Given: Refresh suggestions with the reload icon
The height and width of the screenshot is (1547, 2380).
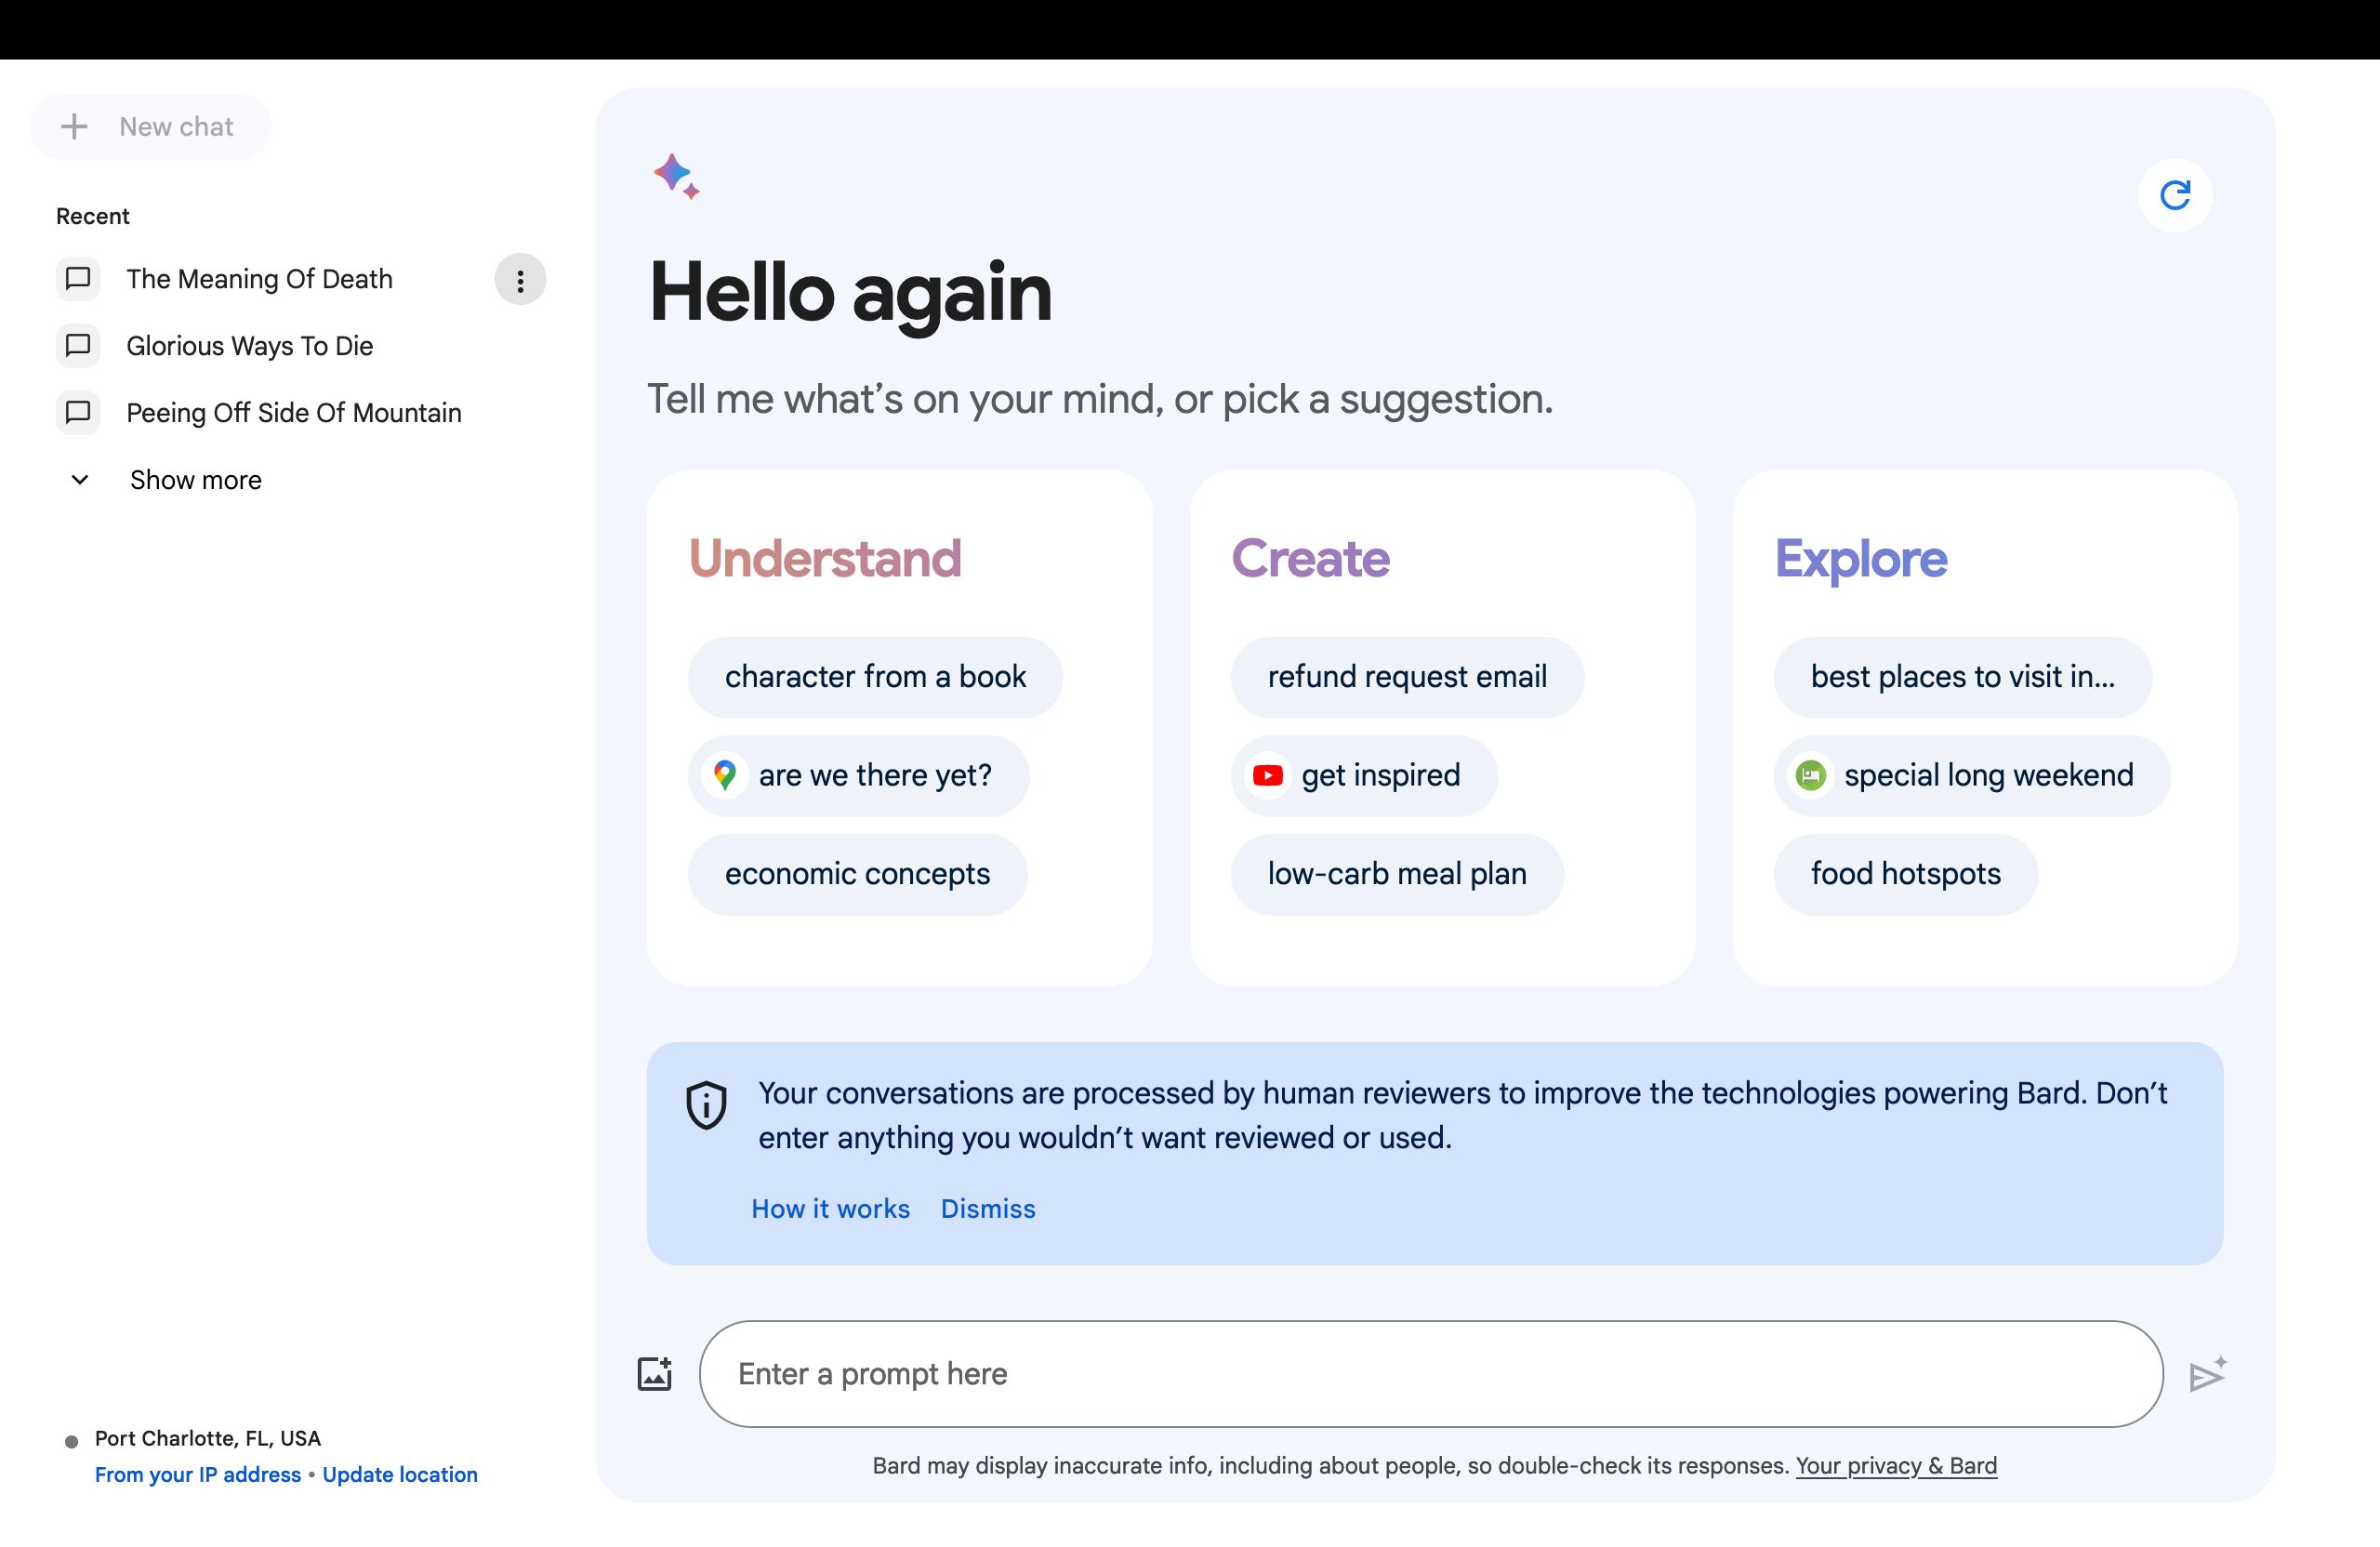Looking at the screenshot, I should [x=2175, y=195].
